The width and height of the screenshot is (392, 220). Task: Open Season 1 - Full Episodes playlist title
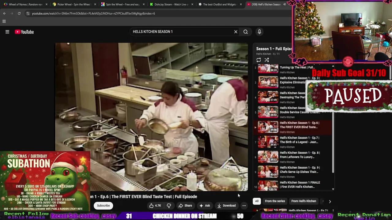[274, 49]
